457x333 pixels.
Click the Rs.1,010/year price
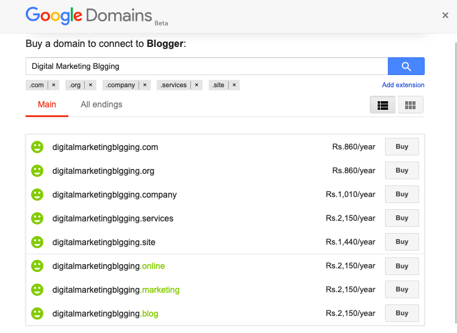(x=350, y=195)
